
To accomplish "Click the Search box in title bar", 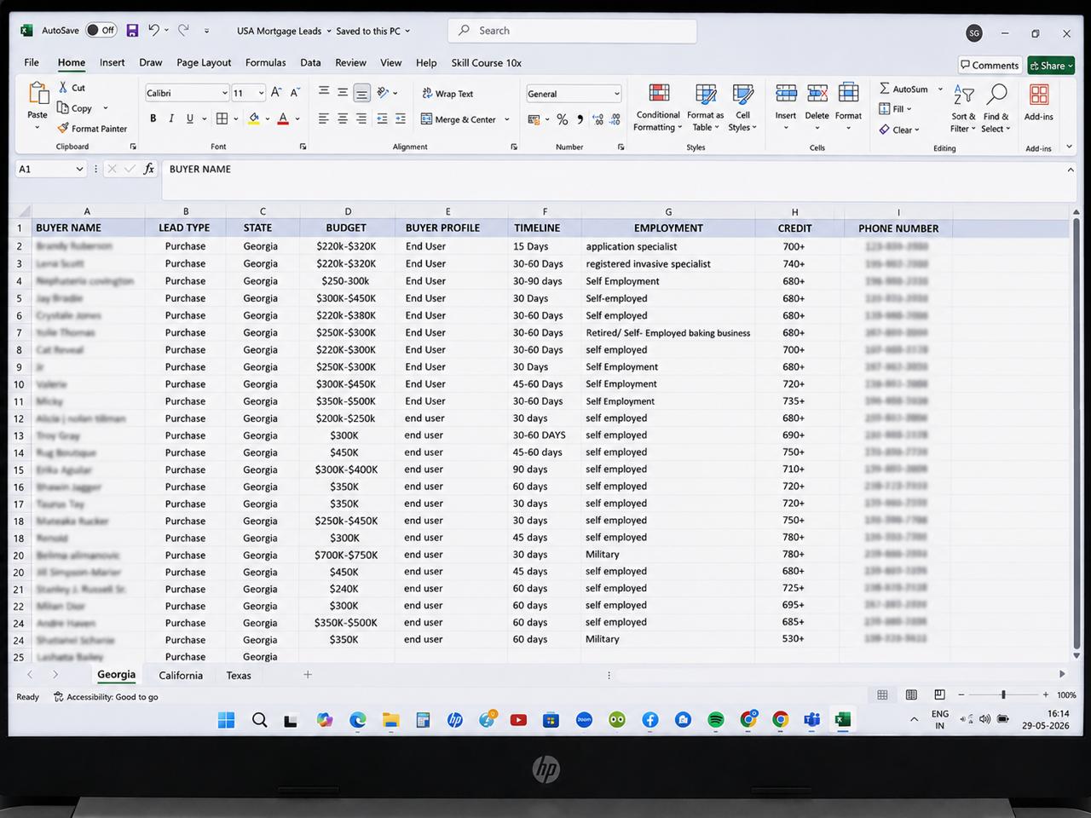I will tap(572, 31).
